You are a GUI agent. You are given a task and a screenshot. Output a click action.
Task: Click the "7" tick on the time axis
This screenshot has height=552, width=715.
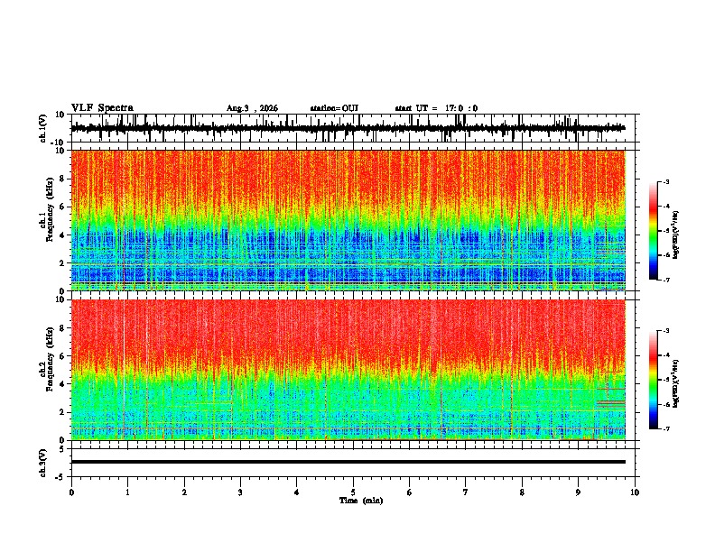pyautogui.click(x=466, y=492)
